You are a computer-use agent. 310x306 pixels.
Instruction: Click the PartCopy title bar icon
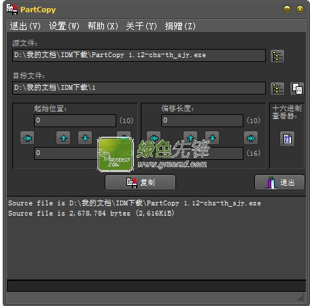pyautogui.click(x=12, y=10)
